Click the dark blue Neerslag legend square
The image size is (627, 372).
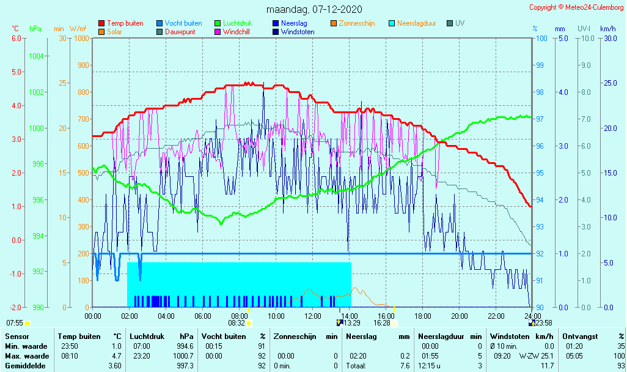pyautogui.click(x=276, y=23)
